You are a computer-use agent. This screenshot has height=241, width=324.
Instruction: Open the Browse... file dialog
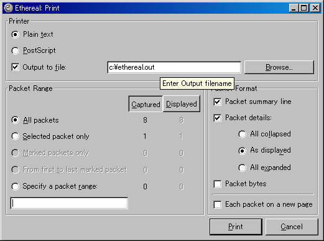tap(279, 67)
